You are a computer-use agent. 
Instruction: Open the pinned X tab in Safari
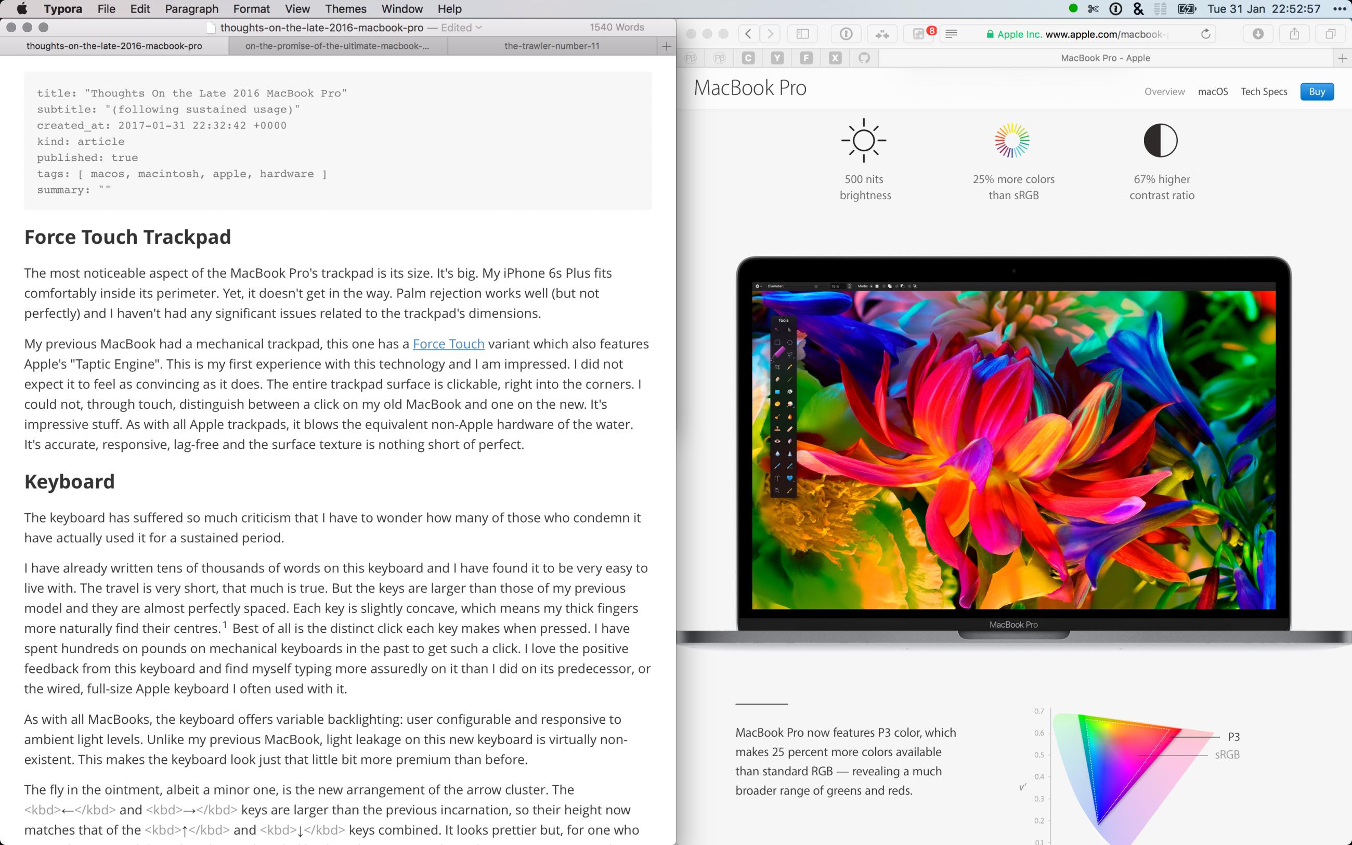pos(835,58)
